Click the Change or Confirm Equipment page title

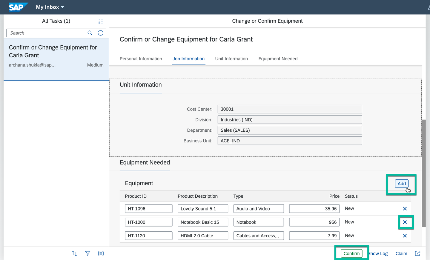[267, 21]
